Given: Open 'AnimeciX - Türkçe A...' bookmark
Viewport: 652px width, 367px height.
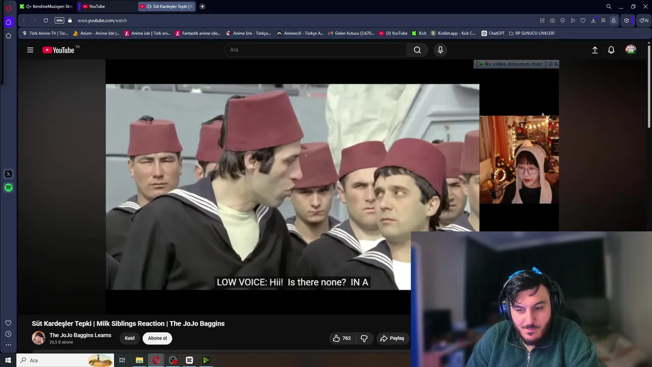Looking at the screenshot, I should coord(300,33).
